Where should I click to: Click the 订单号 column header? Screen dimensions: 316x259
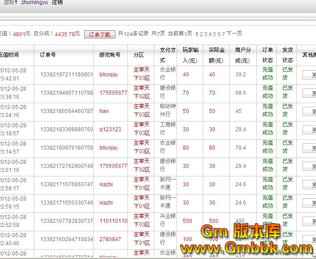click(48, 55)
